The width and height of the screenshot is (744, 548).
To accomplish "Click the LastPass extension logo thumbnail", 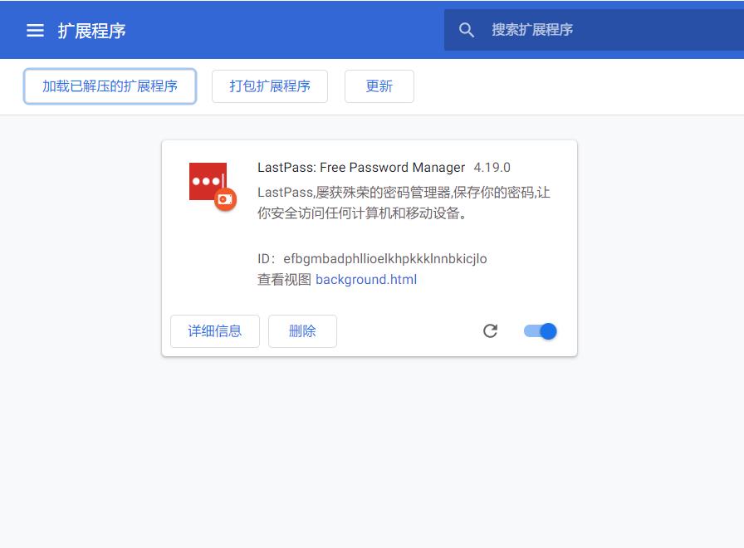I will click(206, 181).
